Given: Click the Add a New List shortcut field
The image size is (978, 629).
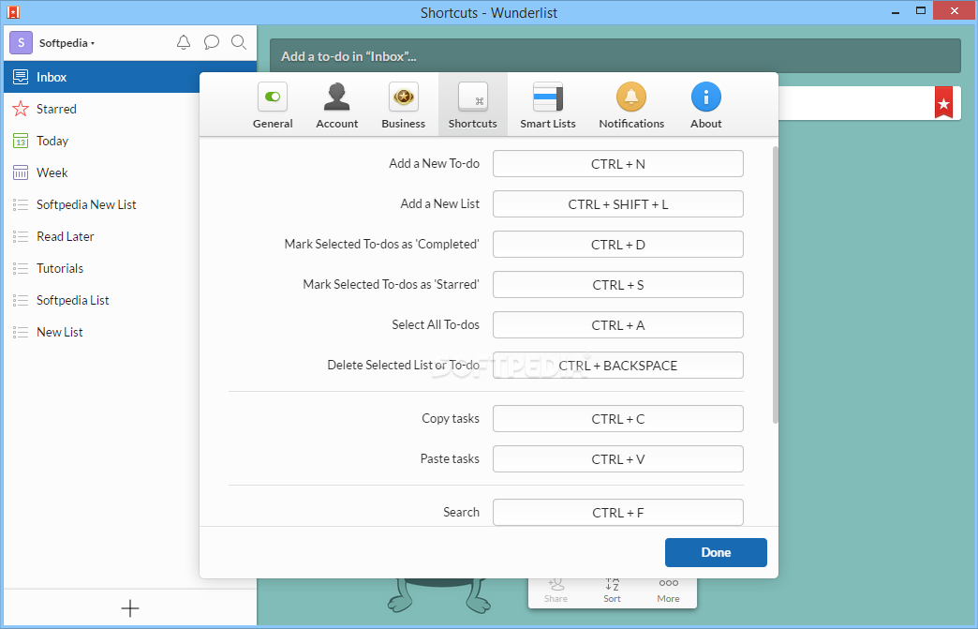Looking at the screenshot, I should 618,204.
